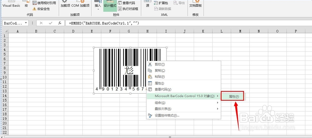The width and height of the screenshot is (312, 138).
Task: Click the formula bar EMBED text
Action: click(104, 23)
